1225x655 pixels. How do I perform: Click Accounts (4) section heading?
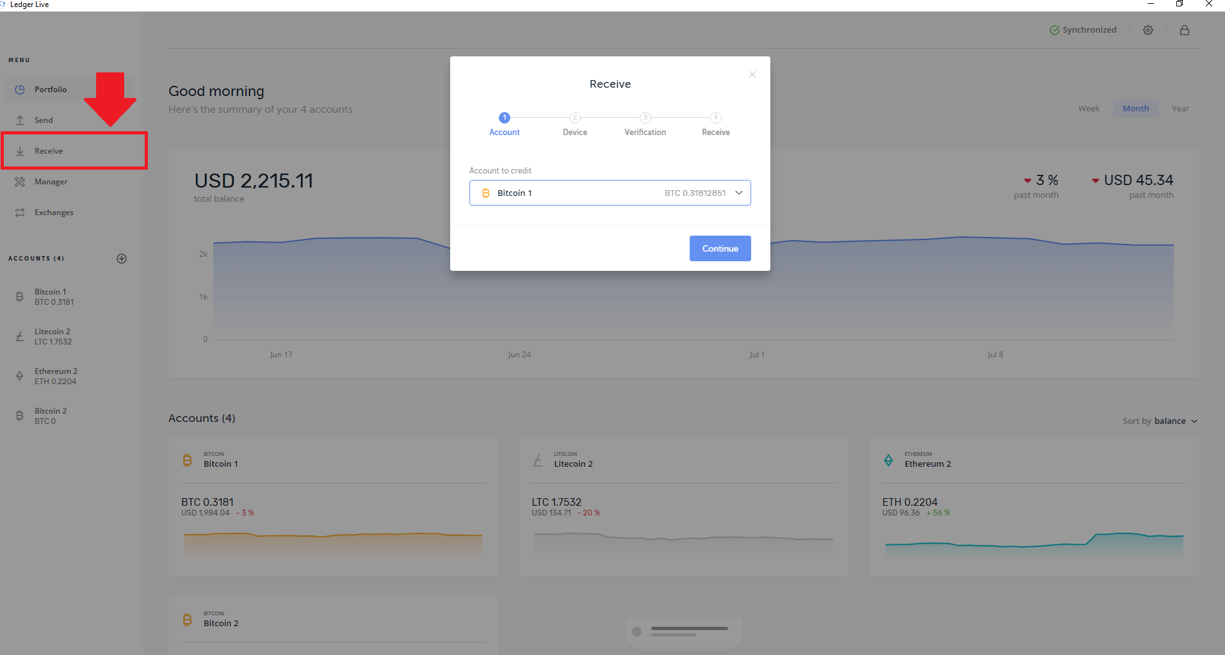pyautogui.click(x=202, y=418)
